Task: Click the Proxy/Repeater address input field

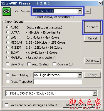Action: coord(58,82)
